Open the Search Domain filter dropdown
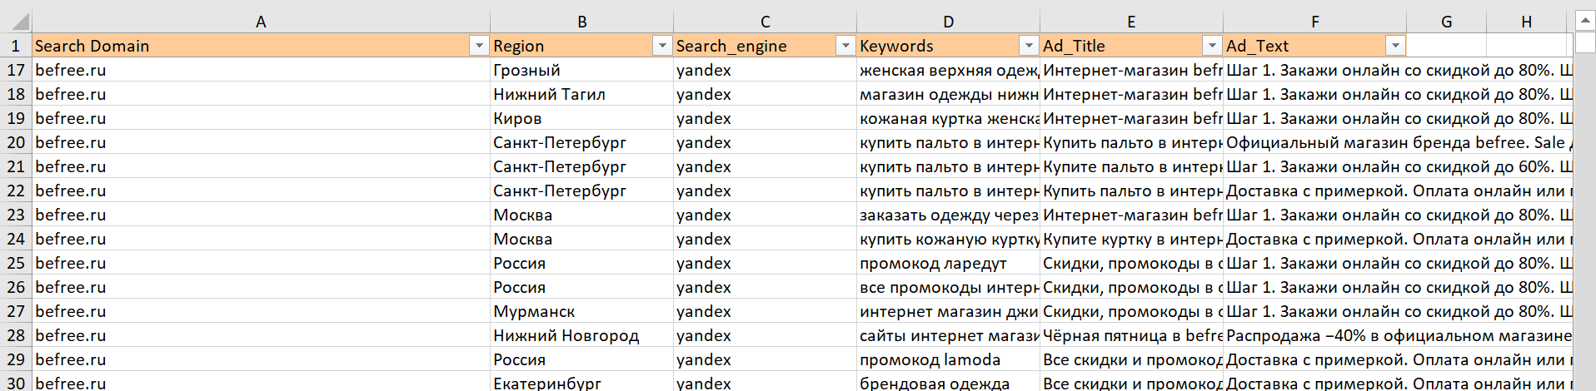 point(479,46)
